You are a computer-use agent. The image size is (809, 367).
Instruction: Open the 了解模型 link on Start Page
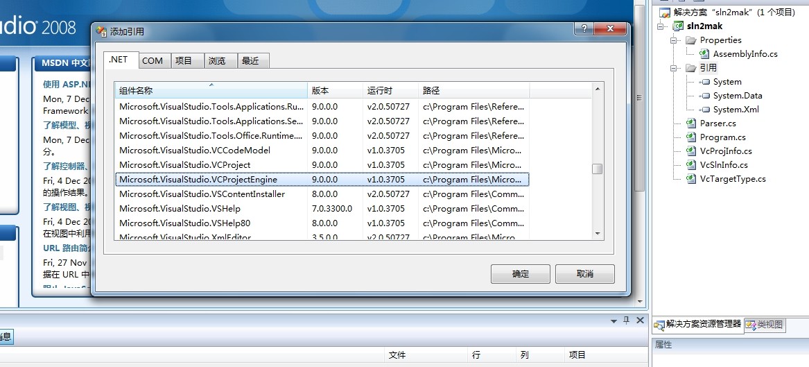pos(67,125)
